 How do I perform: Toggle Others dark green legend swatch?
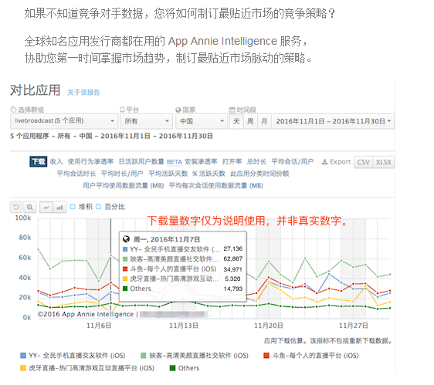point(172,368)
